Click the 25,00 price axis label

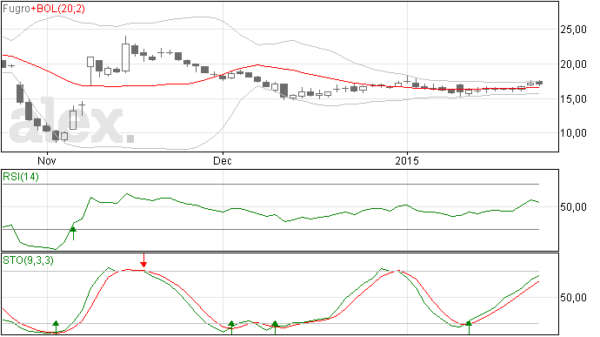coord(573,30)
